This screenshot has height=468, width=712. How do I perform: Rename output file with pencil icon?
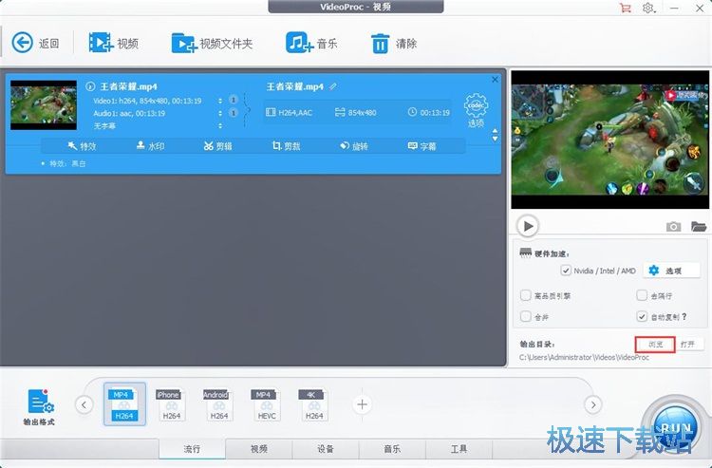pyautogui.click(x=333, y=85)
